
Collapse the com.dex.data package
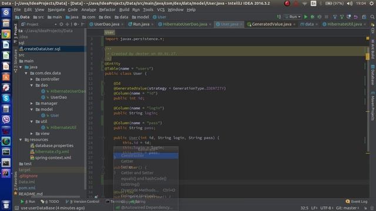pyautogui.click(x=26, y=73)
